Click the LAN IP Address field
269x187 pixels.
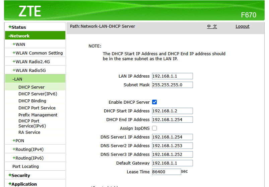172,76
